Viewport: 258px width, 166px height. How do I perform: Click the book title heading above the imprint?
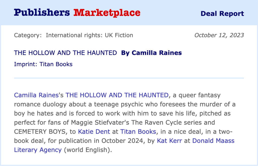click(65, 53)
